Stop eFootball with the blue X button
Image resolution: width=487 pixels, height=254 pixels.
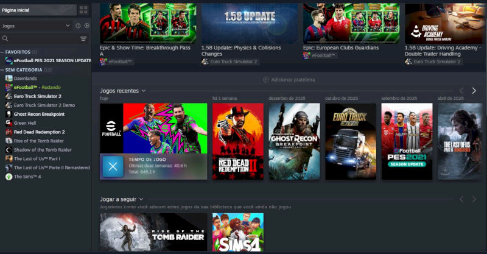[x=113, y=166]
